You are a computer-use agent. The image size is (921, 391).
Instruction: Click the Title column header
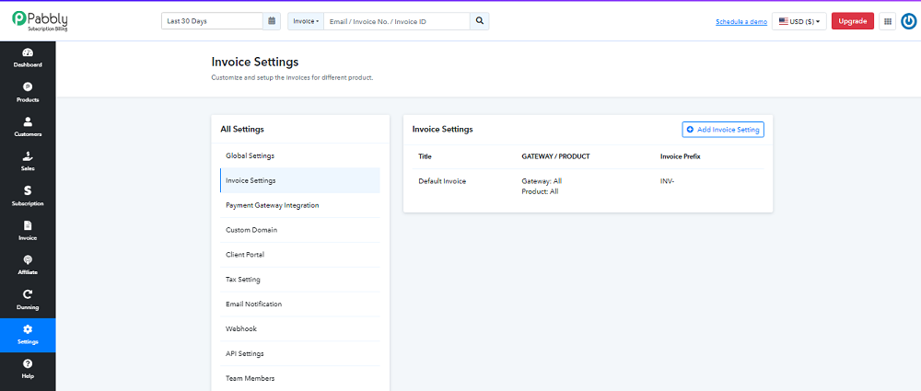425,156
